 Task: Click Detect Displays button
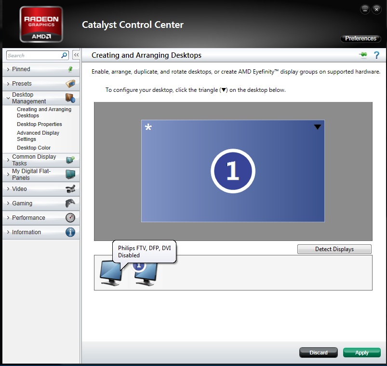(334, 249)
